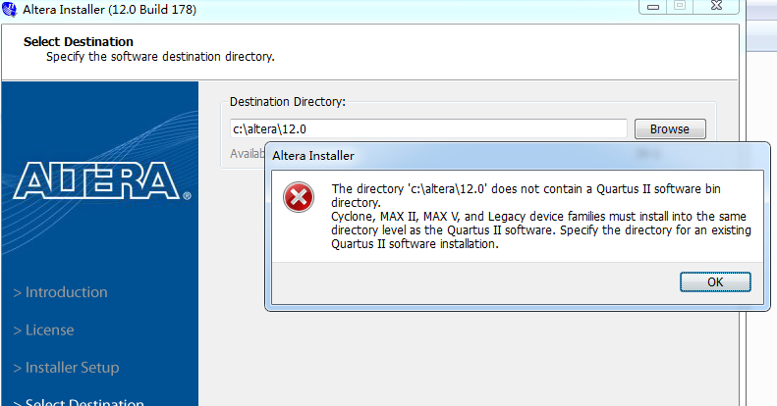Click the red error X icon

[299, 197]
